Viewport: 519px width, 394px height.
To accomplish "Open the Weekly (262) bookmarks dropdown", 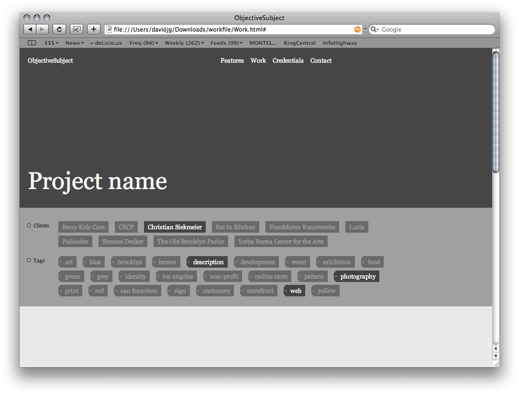I will click(184, 43).
